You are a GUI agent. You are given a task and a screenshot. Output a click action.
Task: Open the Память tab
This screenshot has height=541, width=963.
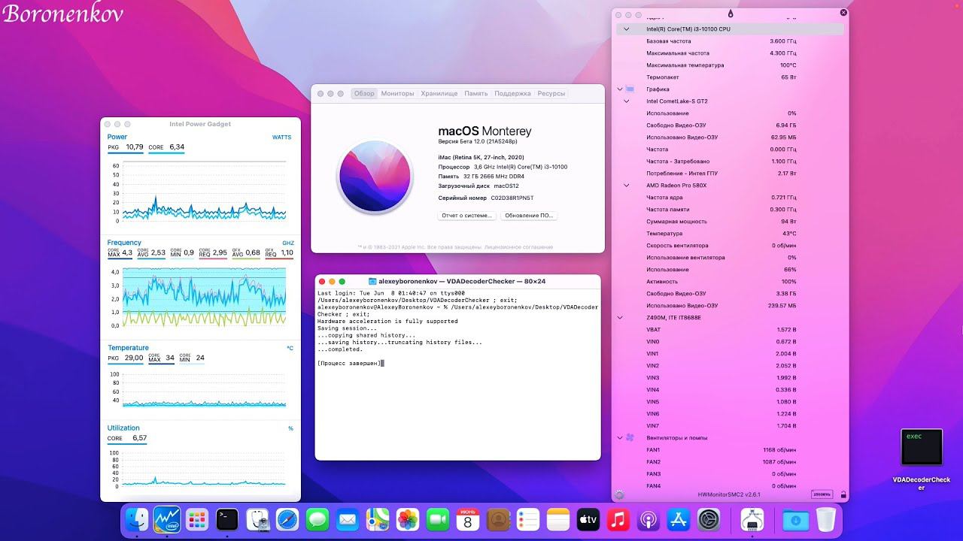click(x=475, y=94)
